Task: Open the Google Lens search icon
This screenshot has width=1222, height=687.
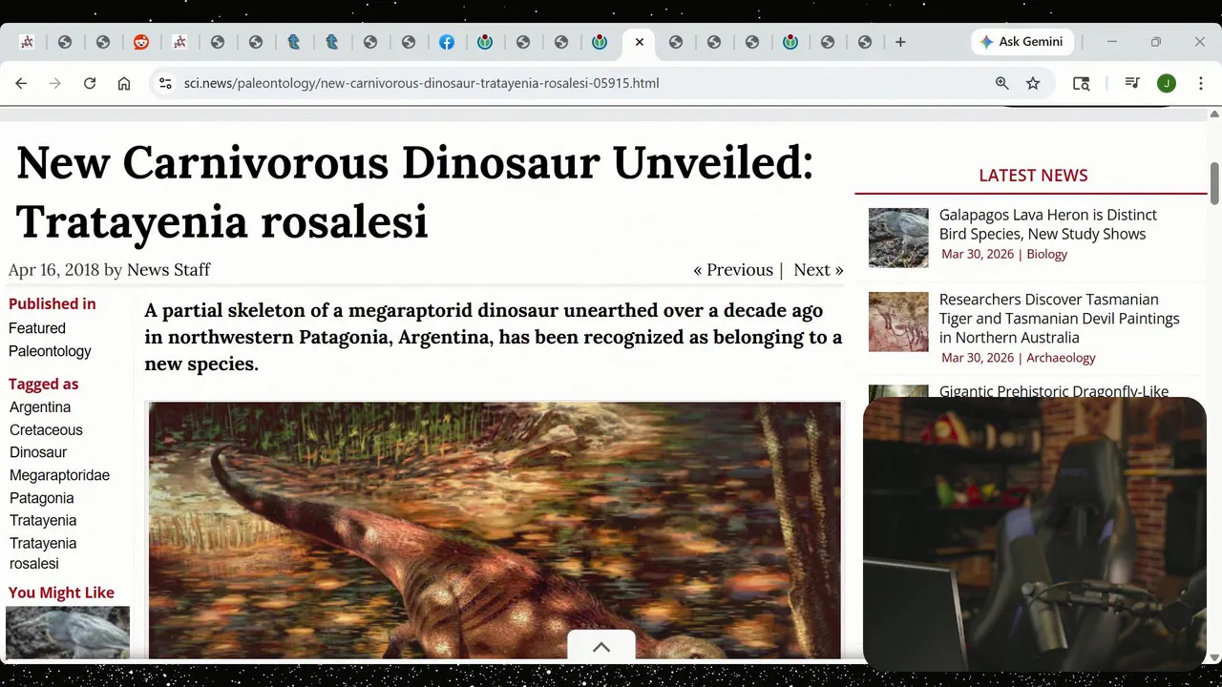Action: click(x=1081, y=83)
